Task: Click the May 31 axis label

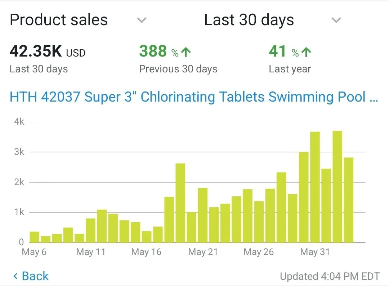Action: click(315, 252)
